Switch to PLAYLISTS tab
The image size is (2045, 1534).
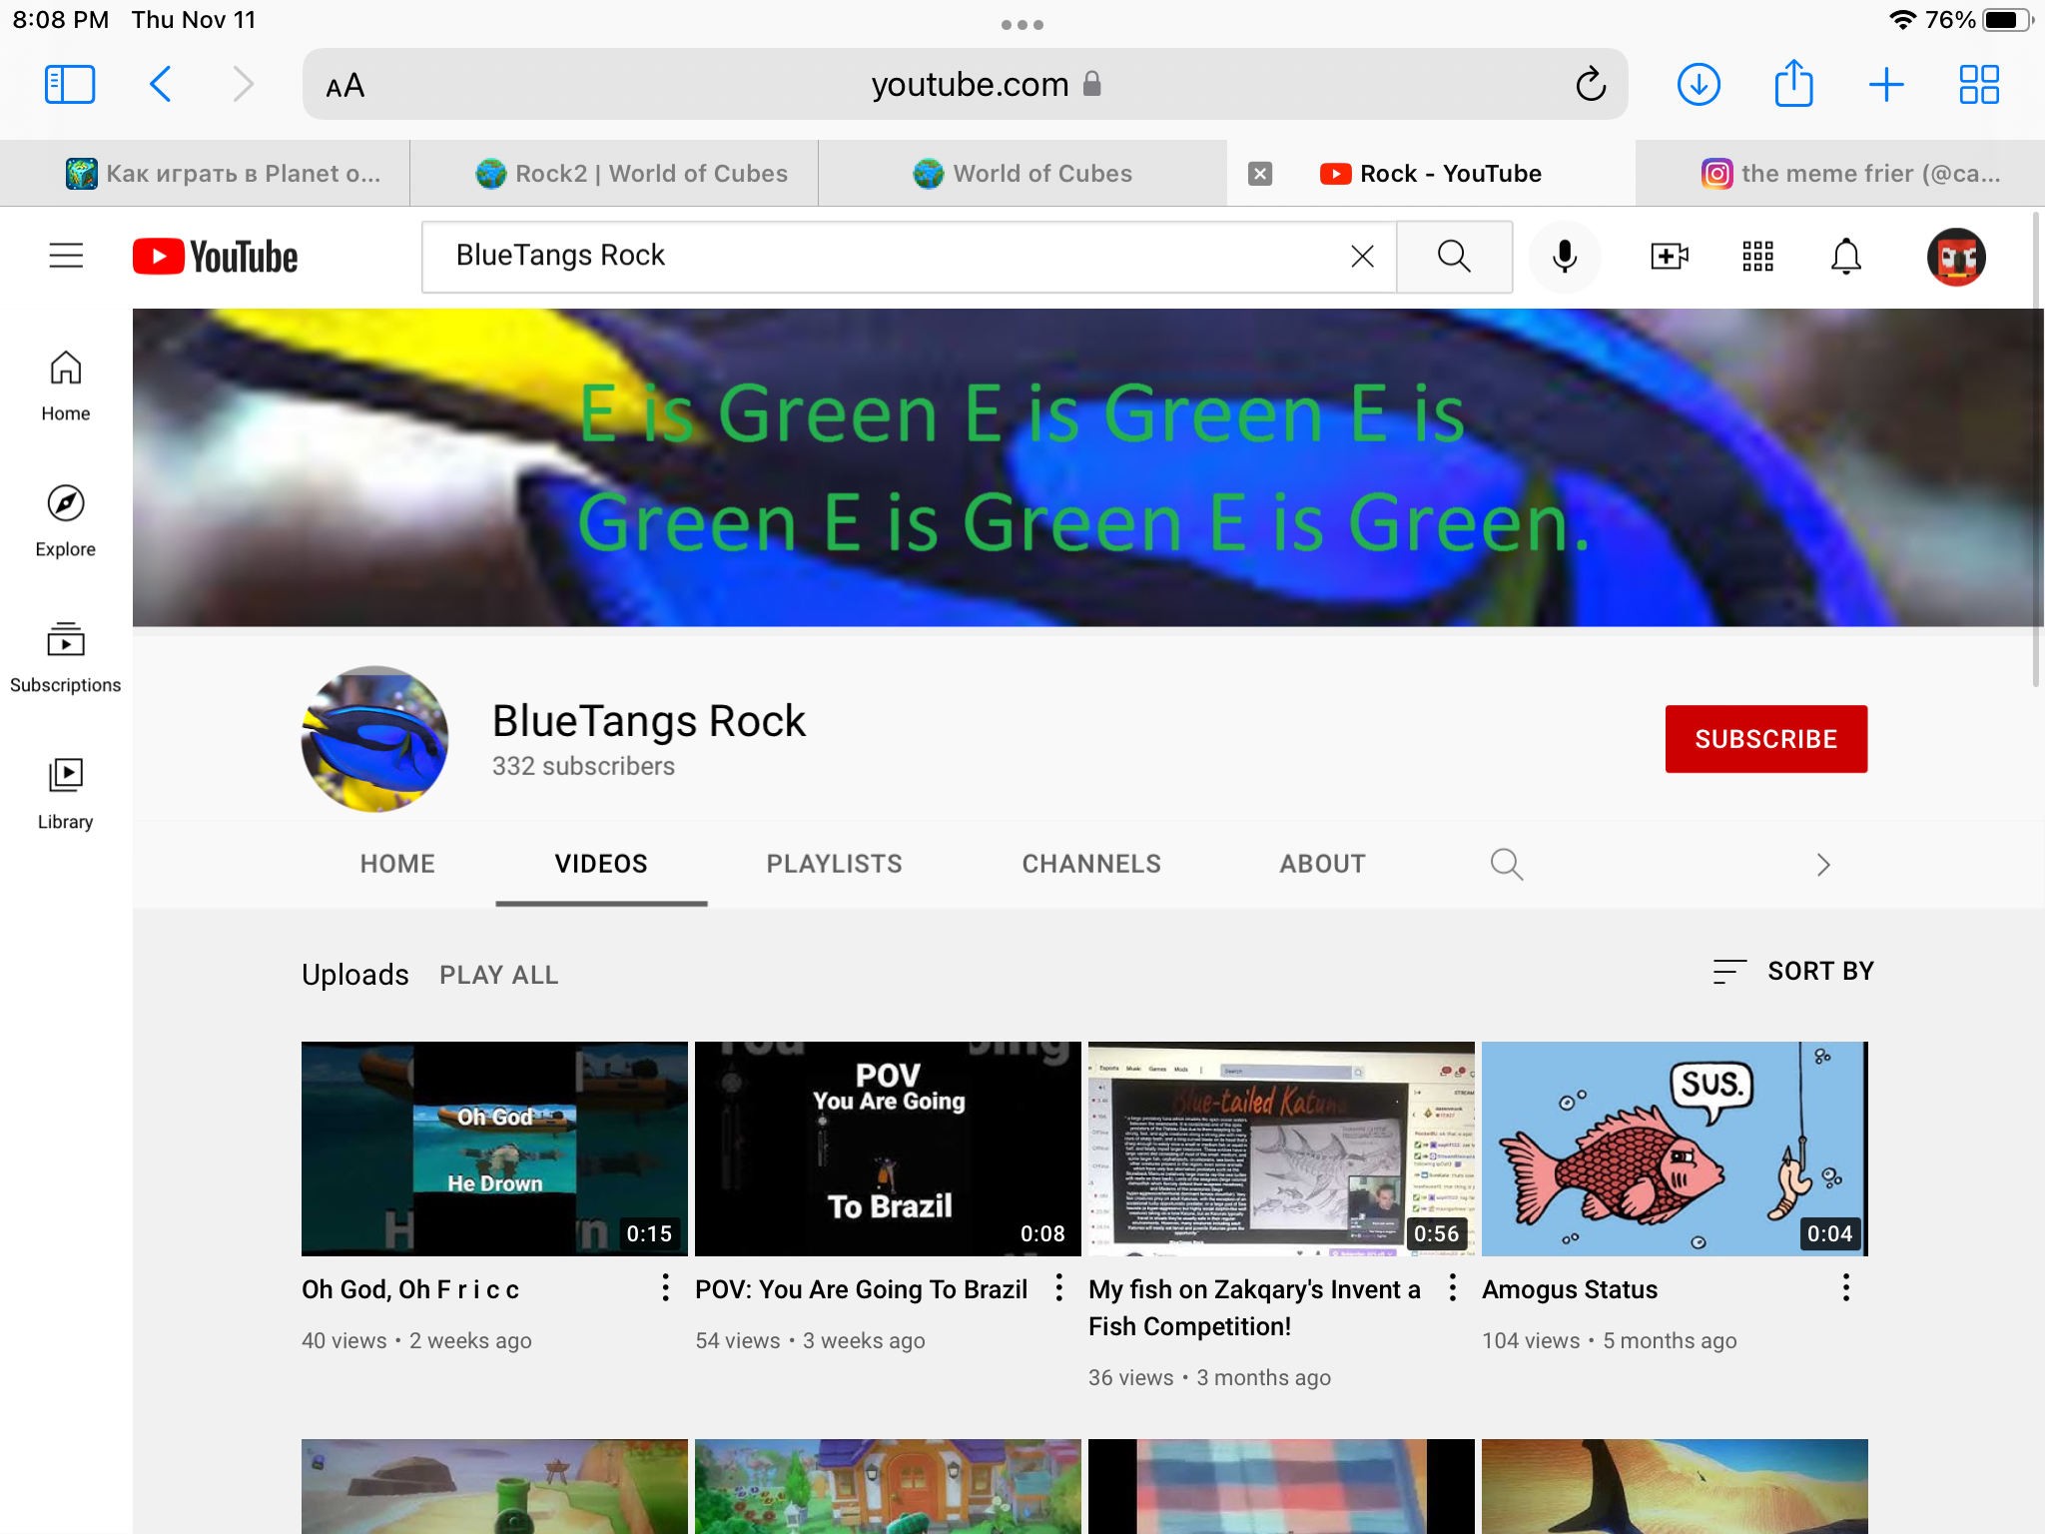click(834, 864)
